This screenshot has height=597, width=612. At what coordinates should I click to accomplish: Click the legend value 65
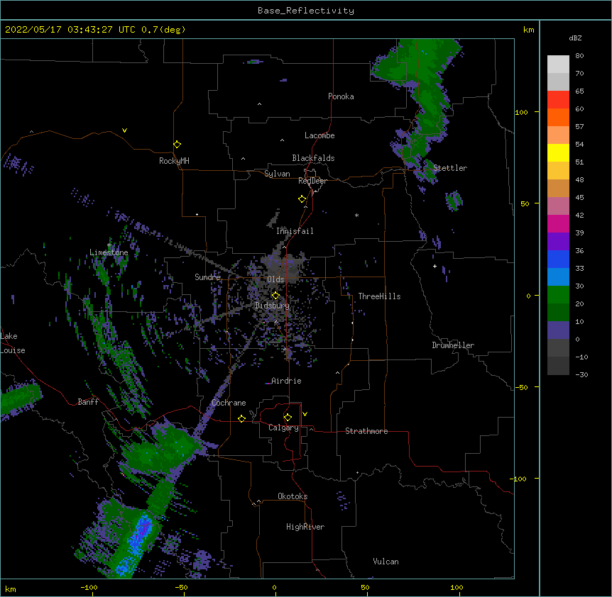tap(579, 91)
